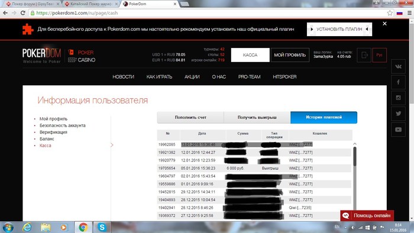Open Windows Start button

point(7,227)
